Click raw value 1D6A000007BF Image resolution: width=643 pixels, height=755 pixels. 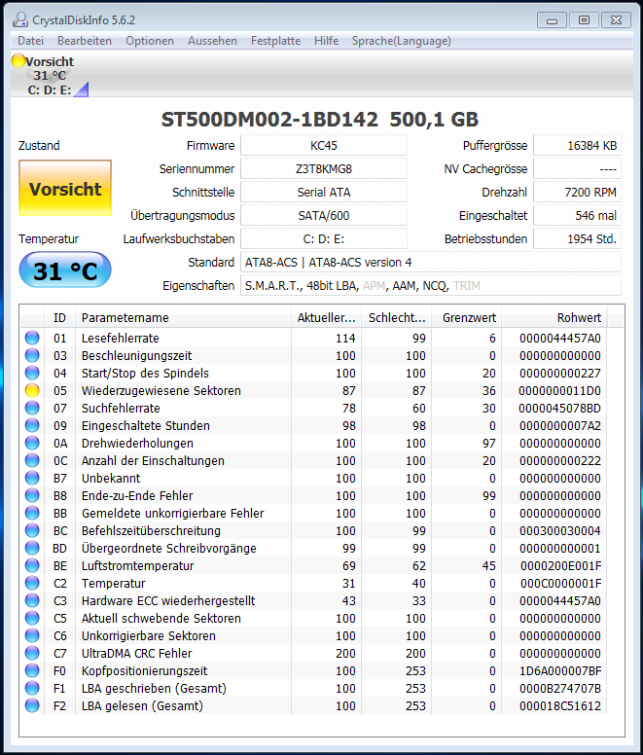pyautogui.click(x=560, y=670)
